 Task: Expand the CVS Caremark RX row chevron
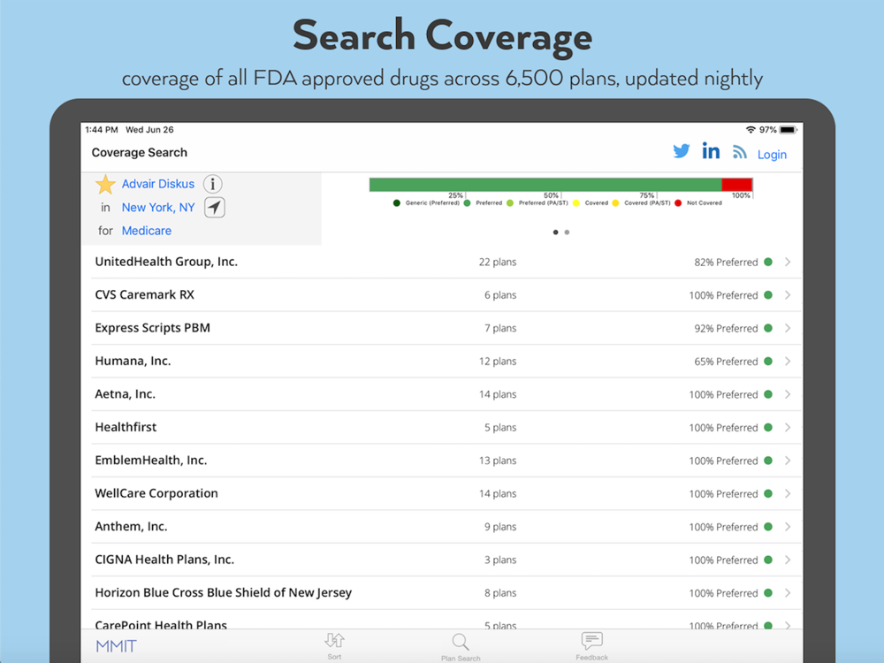pos(788,295)
